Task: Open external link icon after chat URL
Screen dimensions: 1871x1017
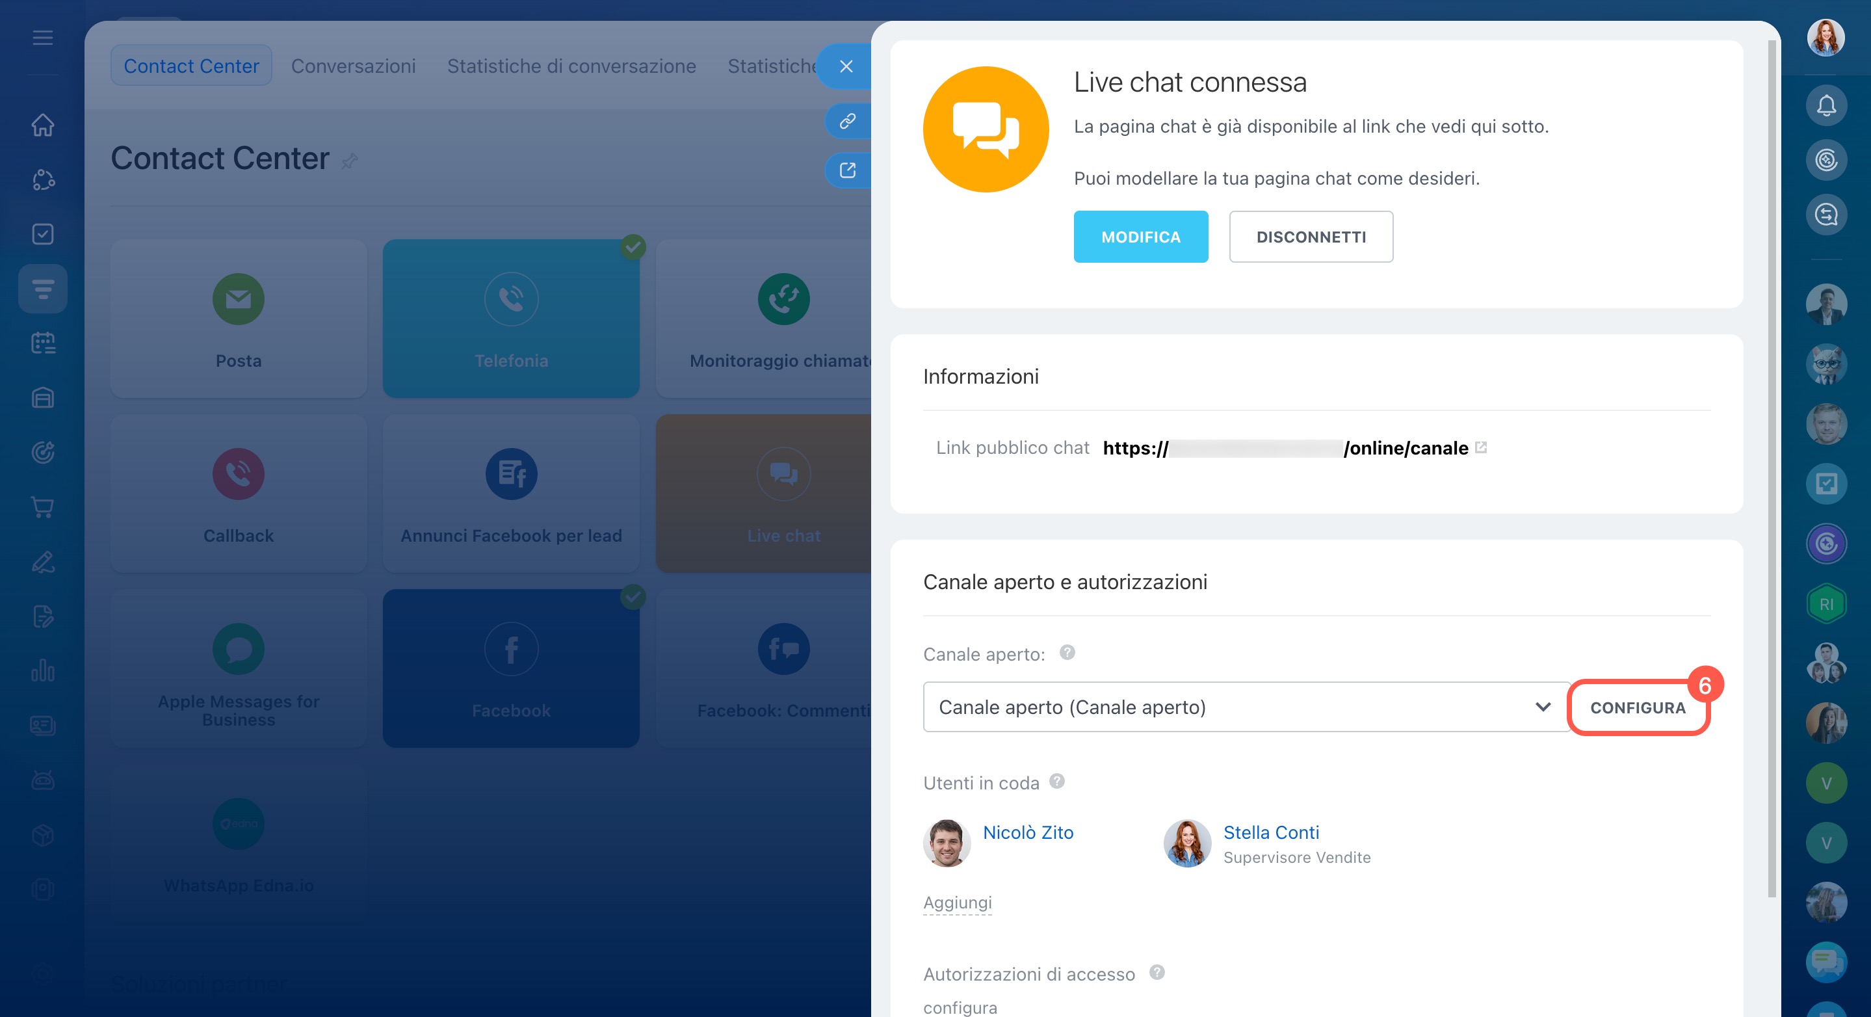Action: click(1481, 447)
